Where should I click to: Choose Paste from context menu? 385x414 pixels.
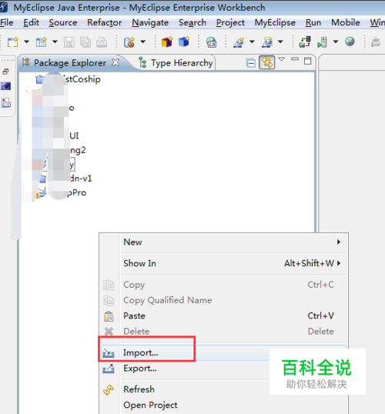(224, 316)
